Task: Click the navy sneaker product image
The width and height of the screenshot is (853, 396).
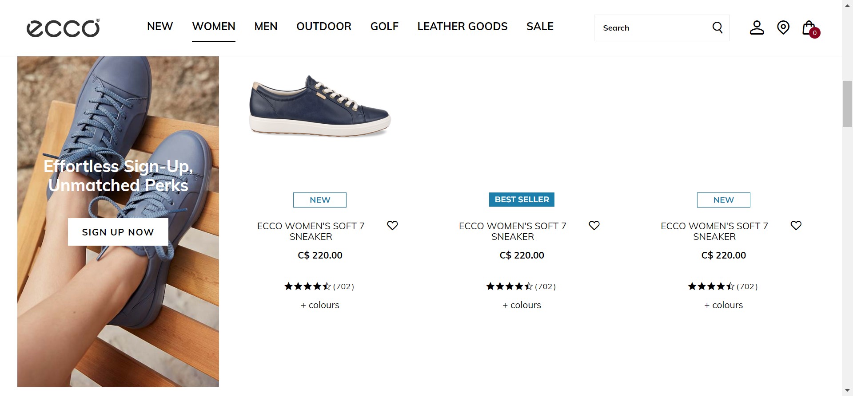Action: 320,106
